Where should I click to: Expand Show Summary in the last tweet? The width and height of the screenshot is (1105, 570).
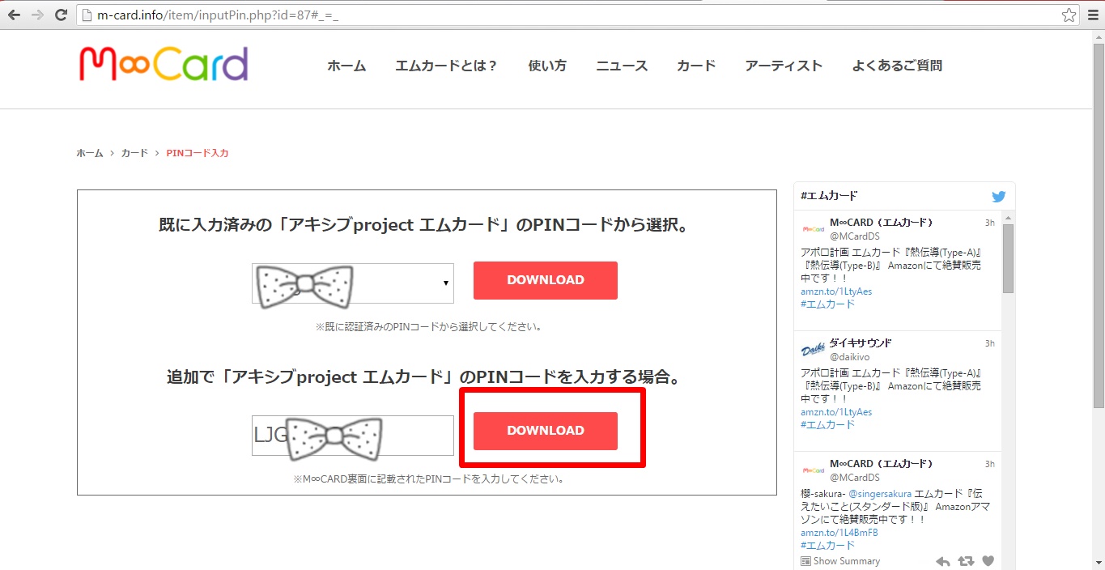coord(840,561)
